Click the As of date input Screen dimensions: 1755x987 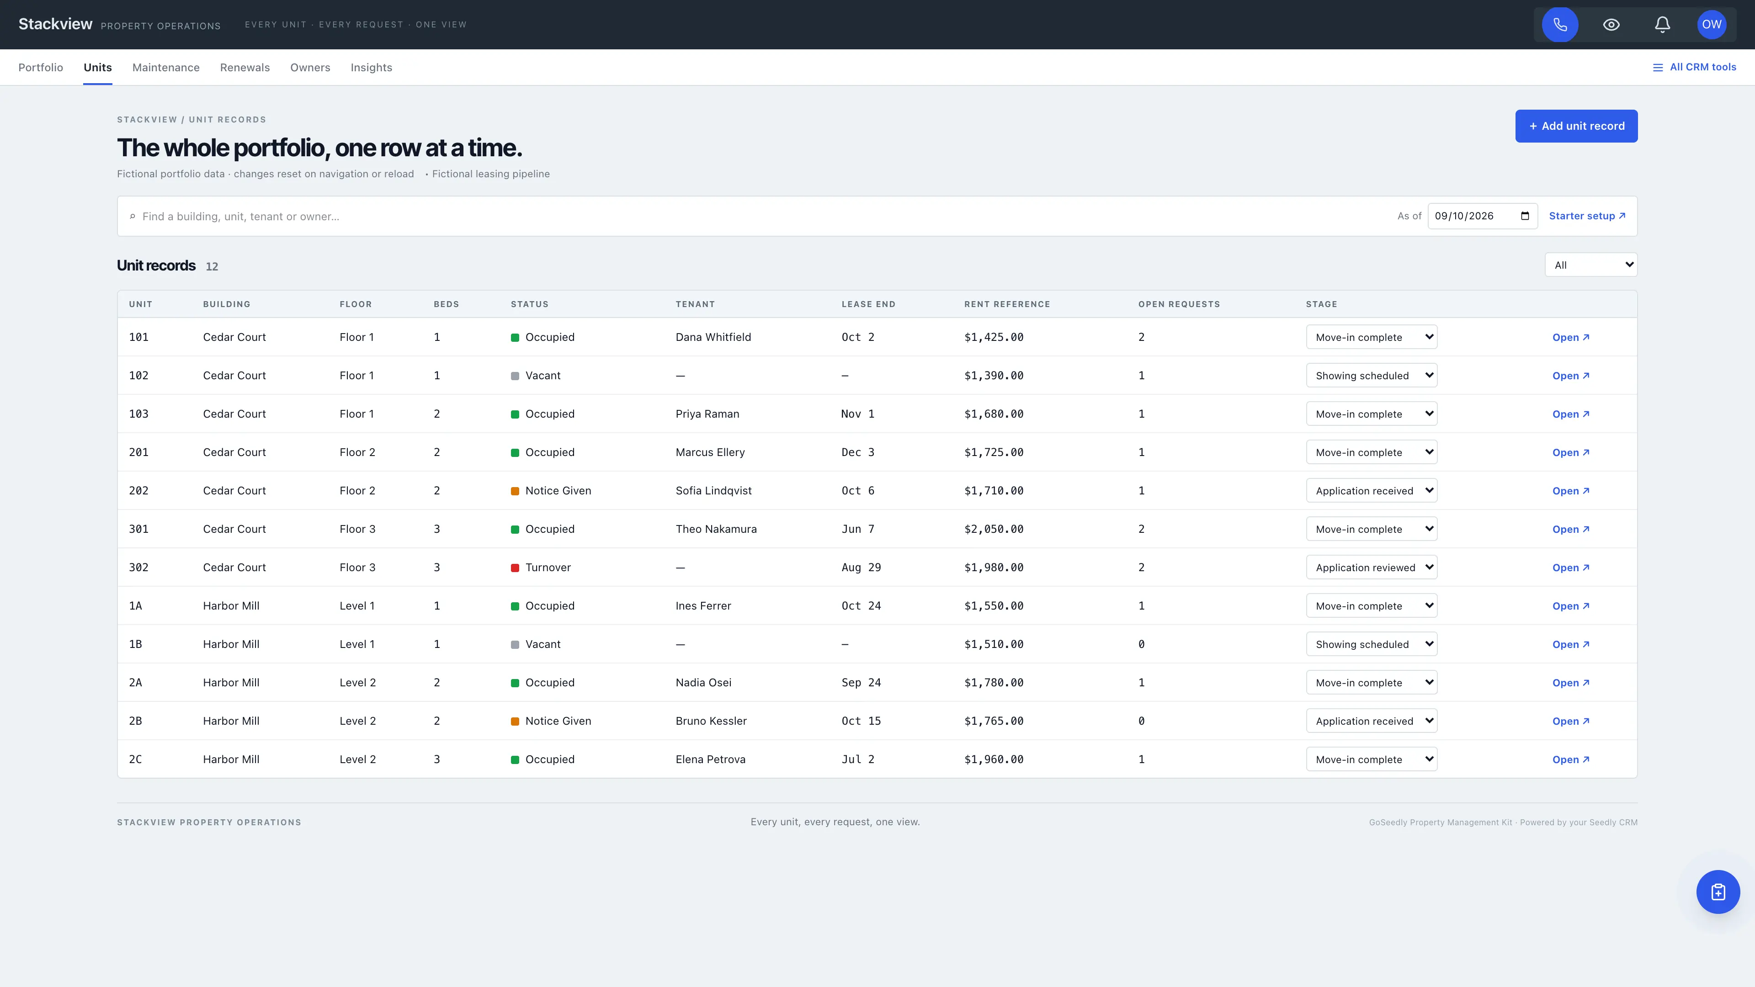click(1482, 216)
